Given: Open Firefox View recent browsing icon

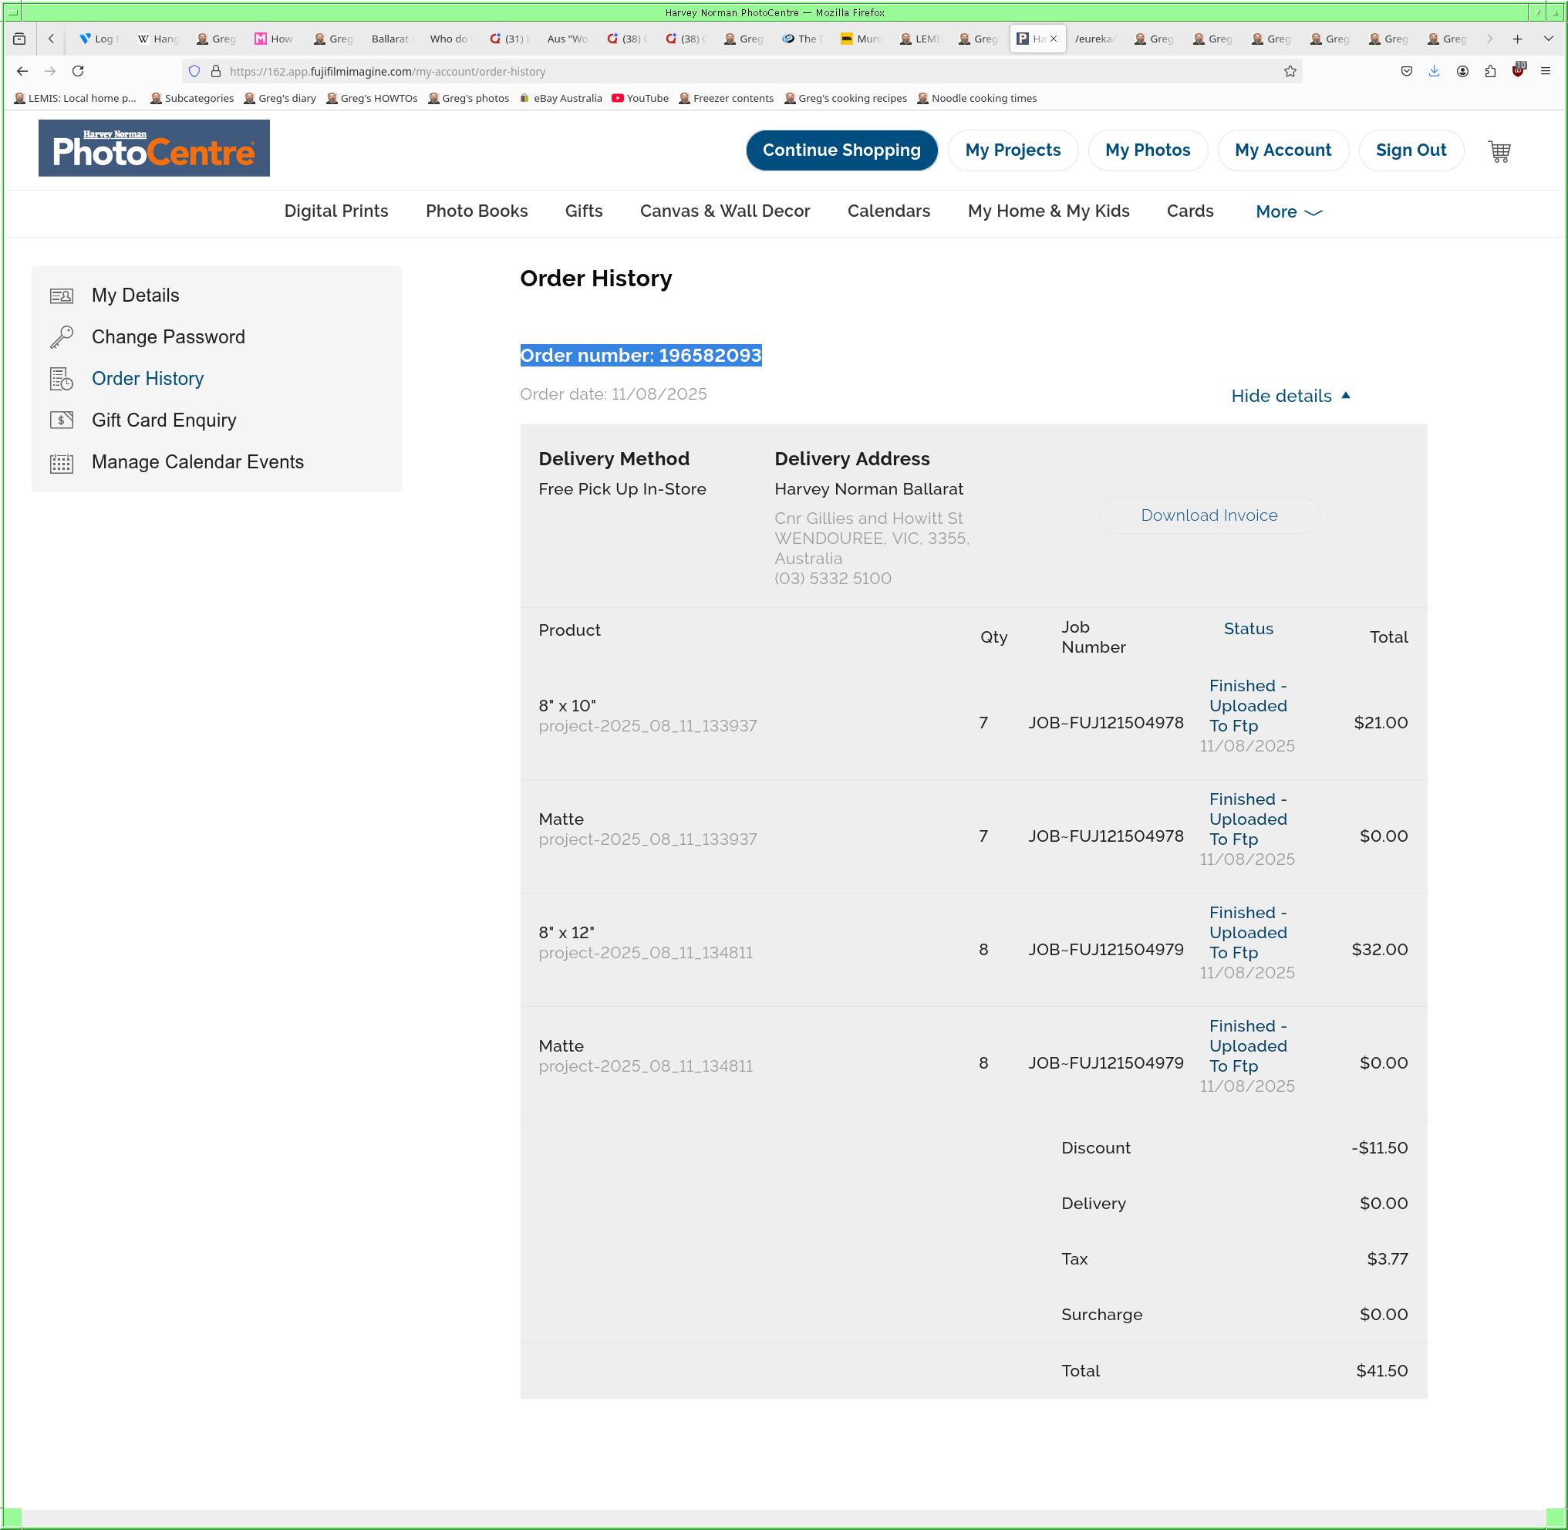Looking at the screenshot, I should pos(19,39).
